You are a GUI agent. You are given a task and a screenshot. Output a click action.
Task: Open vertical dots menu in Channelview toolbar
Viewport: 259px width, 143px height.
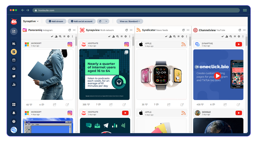coord(243,37)
